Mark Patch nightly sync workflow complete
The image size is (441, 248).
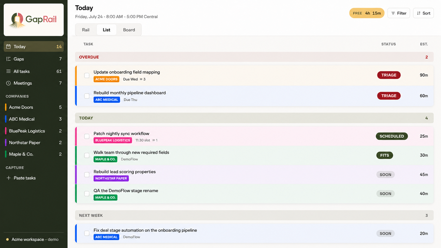pos(87,136)
